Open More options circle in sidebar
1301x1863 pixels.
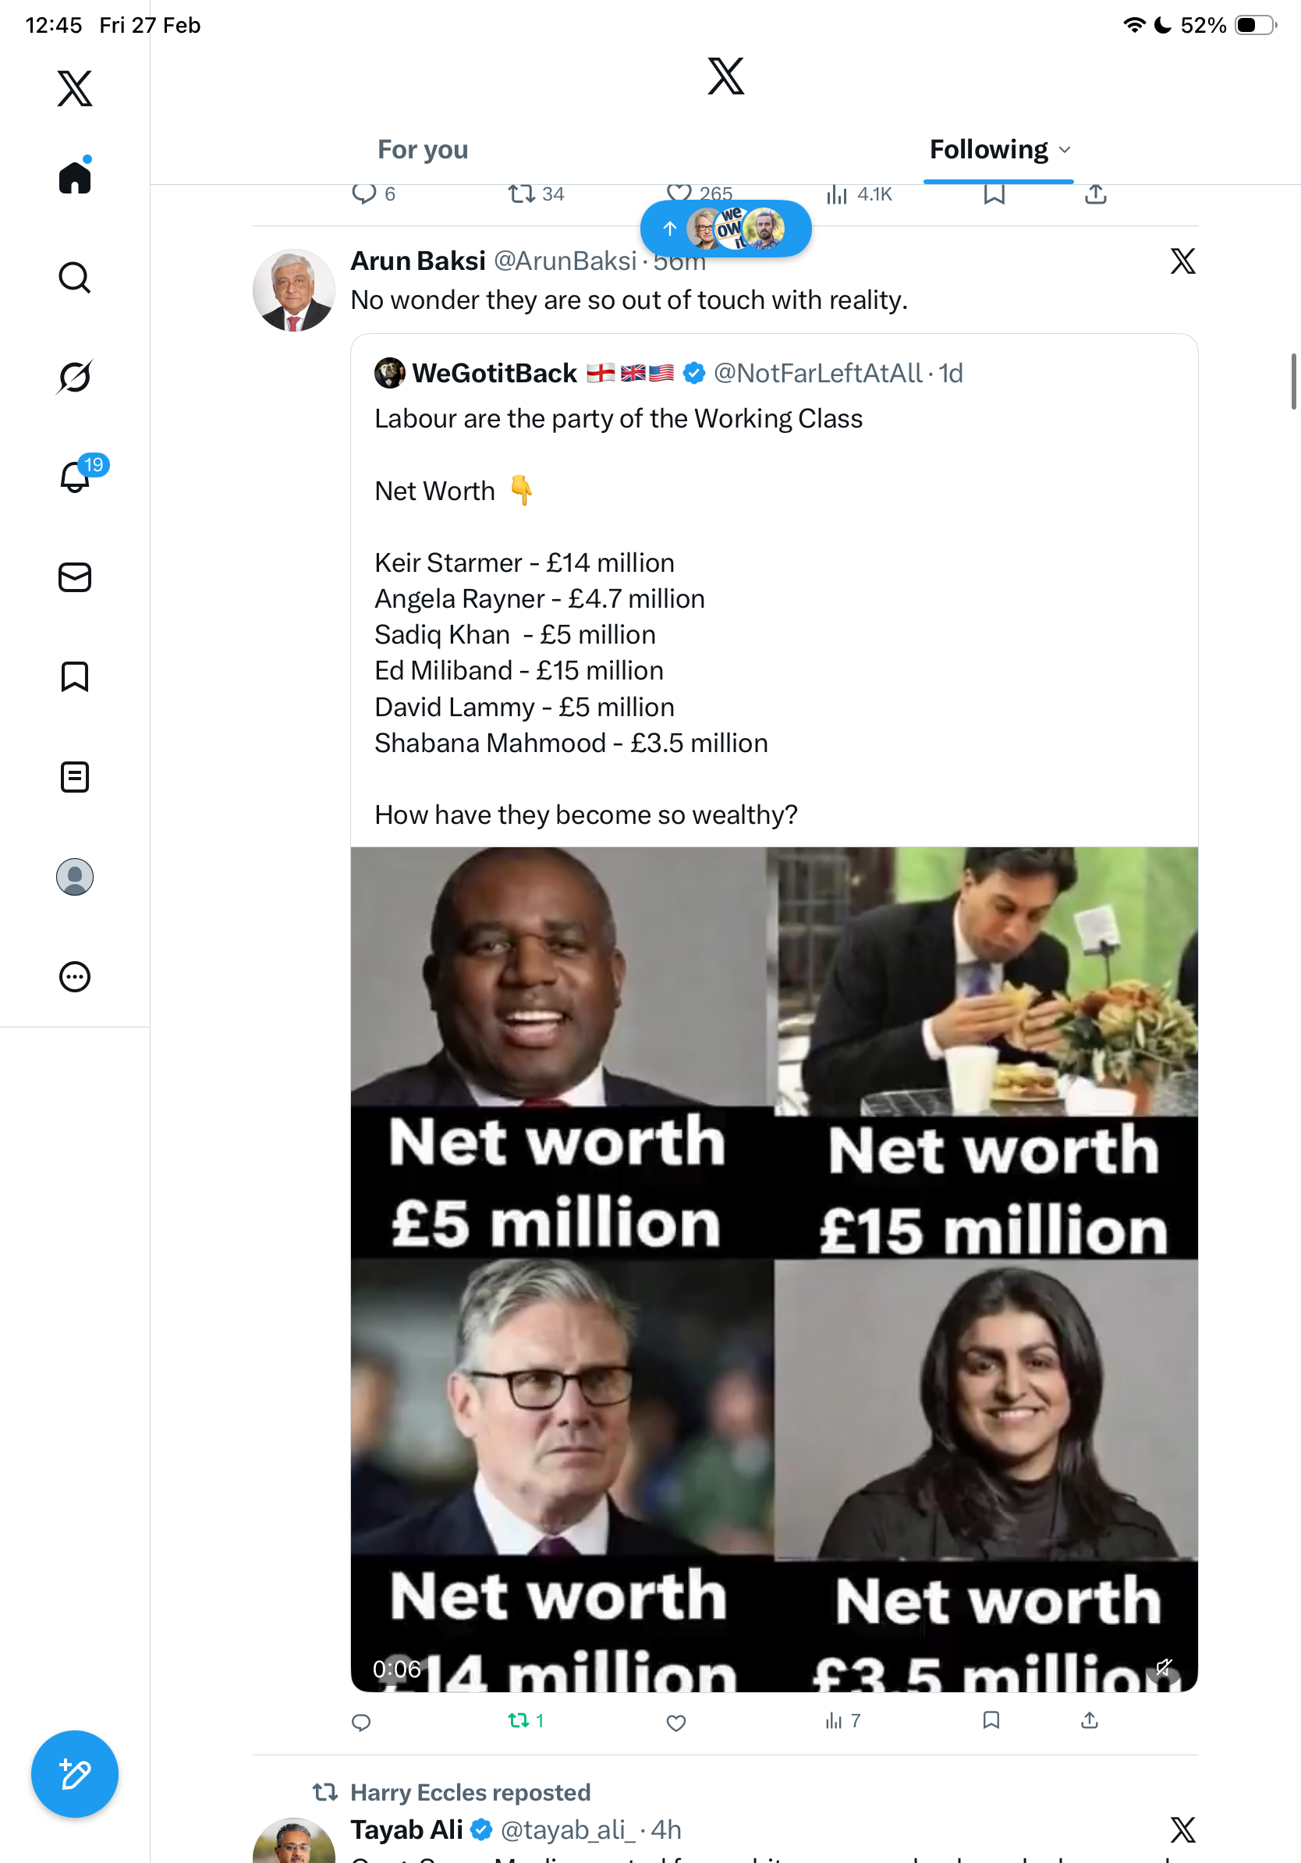tap(75, 977)
